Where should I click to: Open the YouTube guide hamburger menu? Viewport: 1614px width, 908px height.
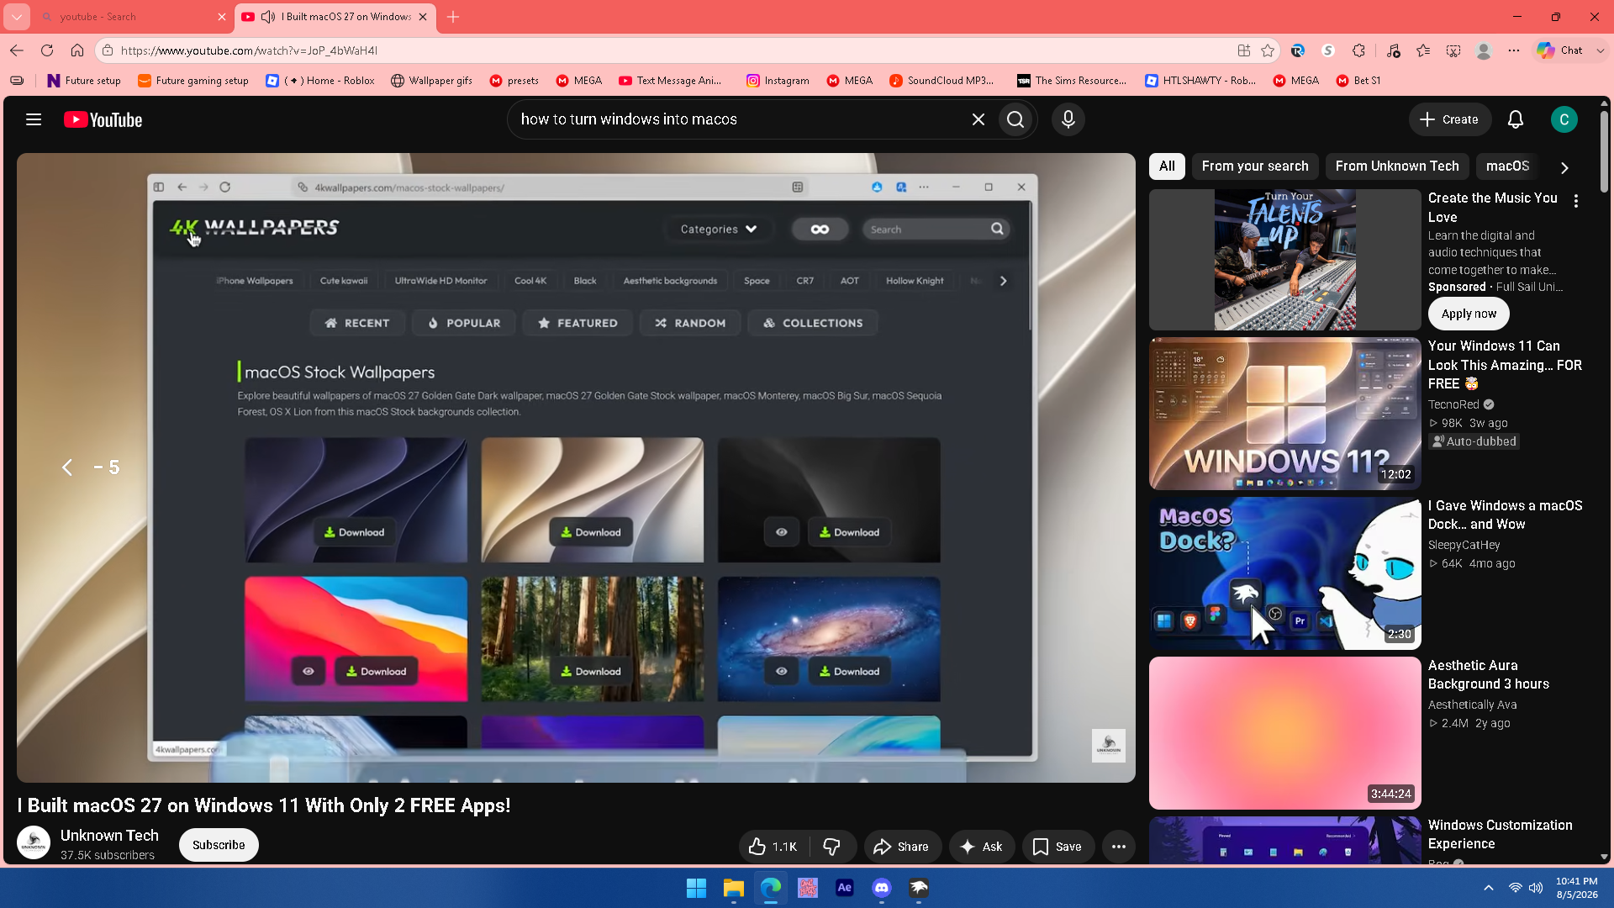34,119
